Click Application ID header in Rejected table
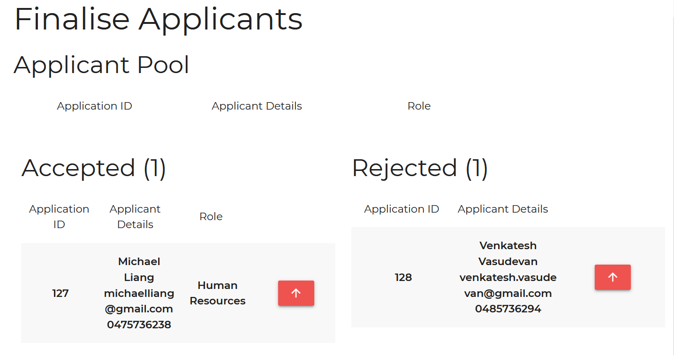This screenshot has height=355, width=674. [401, 209]
